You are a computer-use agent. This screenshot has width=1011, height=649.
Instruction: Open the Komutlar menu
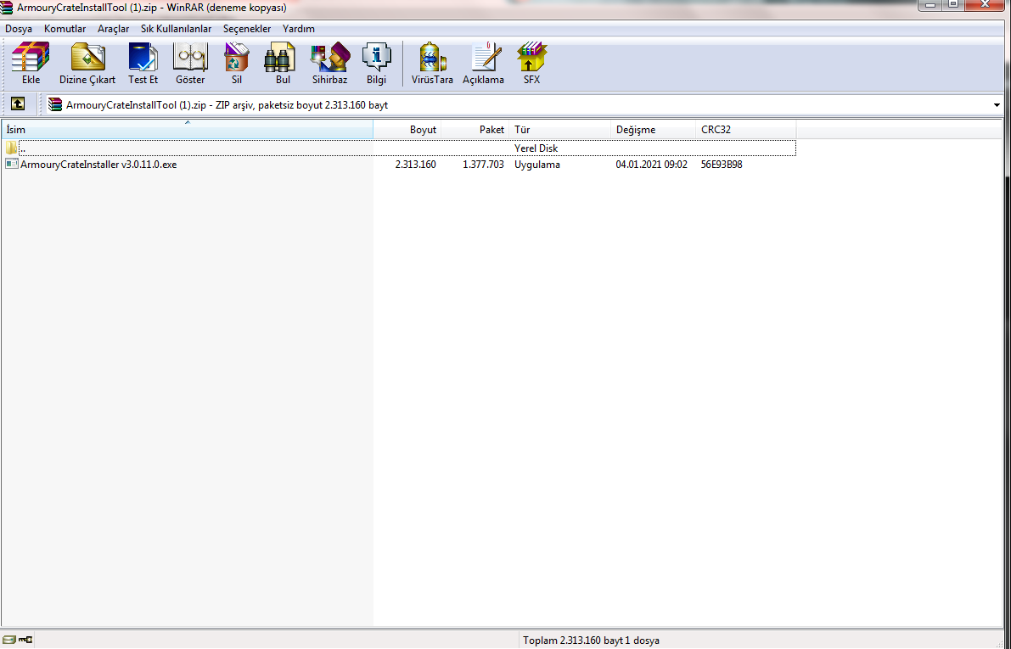click(65, 29)
